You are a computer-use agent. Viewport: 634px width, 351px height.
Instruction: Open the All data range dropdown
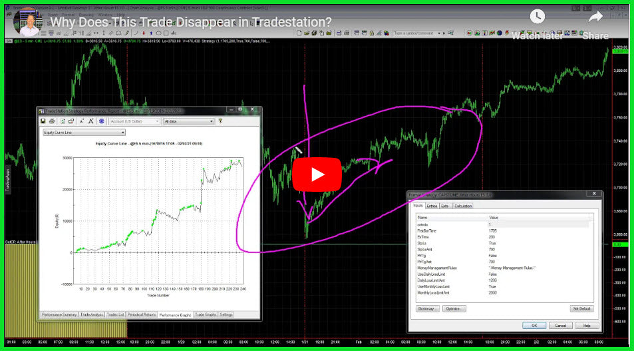click(188, 121)
